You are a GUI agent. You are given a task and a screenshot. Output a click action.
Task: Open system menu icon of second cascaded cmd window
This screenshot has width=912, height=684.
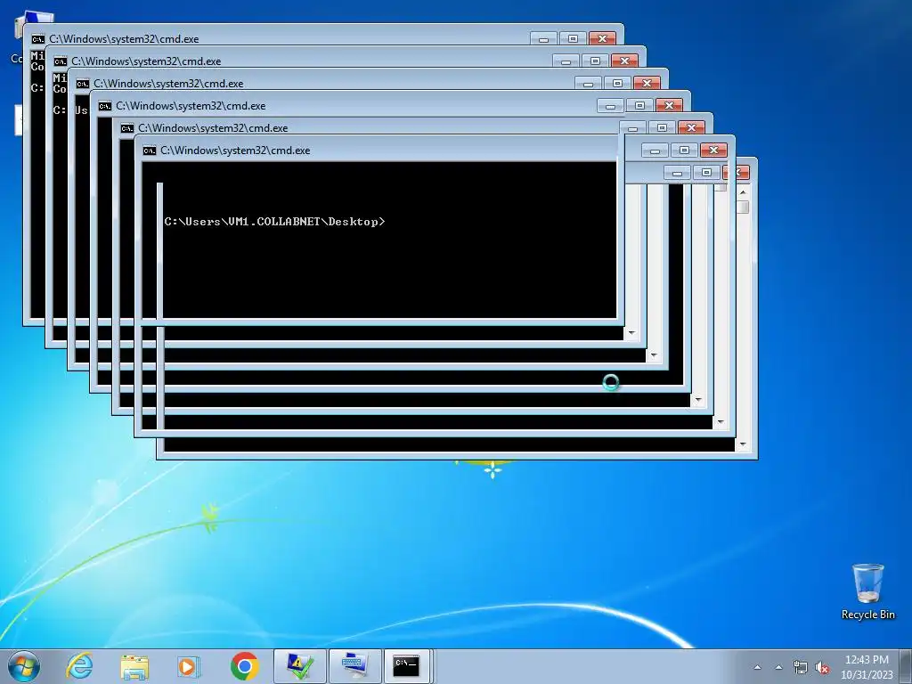click(61, 61)
